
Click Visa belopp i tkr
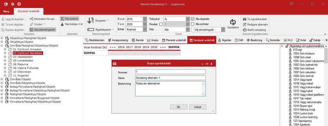click(x=72, y=24)
